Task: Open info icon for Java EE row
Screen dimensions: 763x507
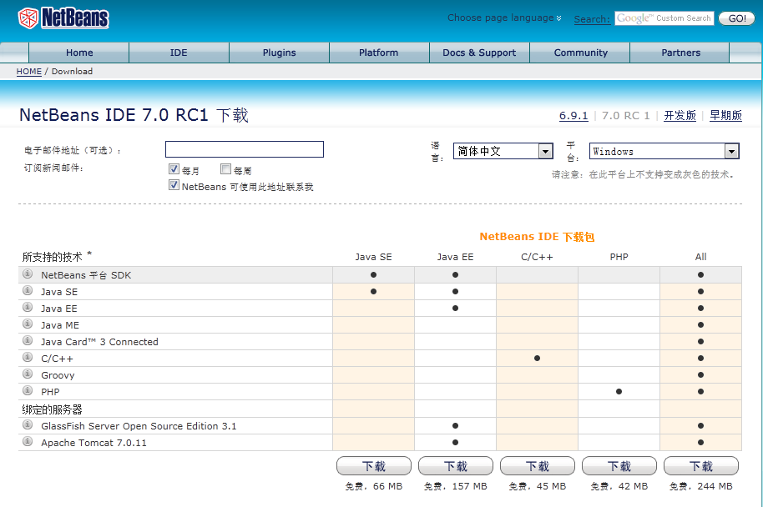Action: 28,307
